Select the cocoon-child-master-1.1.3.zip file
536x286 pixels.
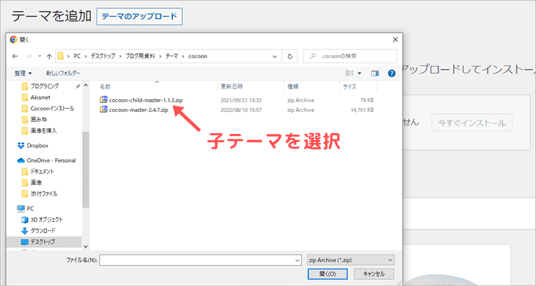(145, 99)
